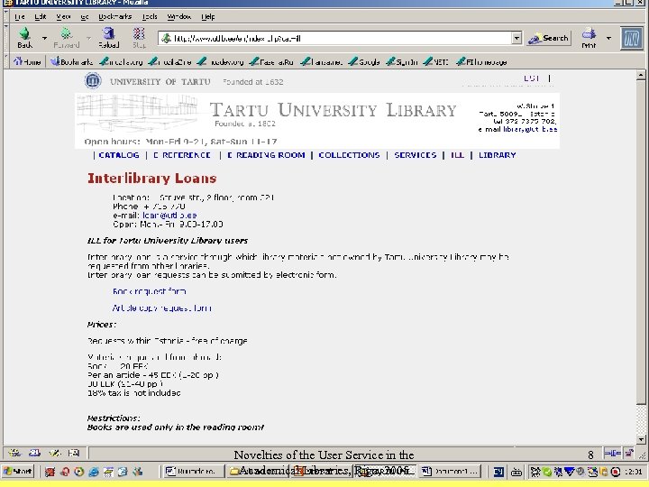Screen dimensions: 649x487
Task: Click the greyed Forward arrow button
Action: [66, 37]
